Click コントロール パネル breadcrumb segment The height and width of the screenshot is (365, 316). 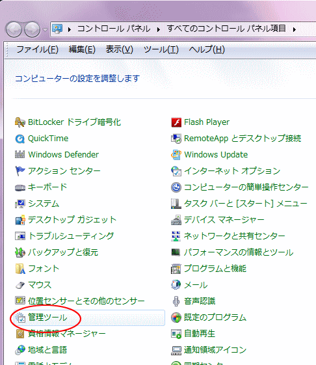[114, 29]
